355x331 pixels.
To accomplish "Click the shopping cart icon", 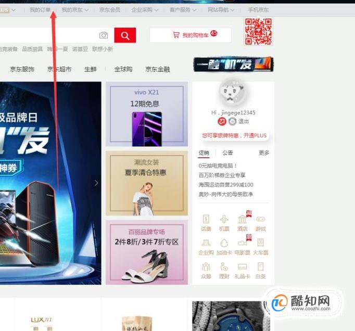I will click(176, 35).
